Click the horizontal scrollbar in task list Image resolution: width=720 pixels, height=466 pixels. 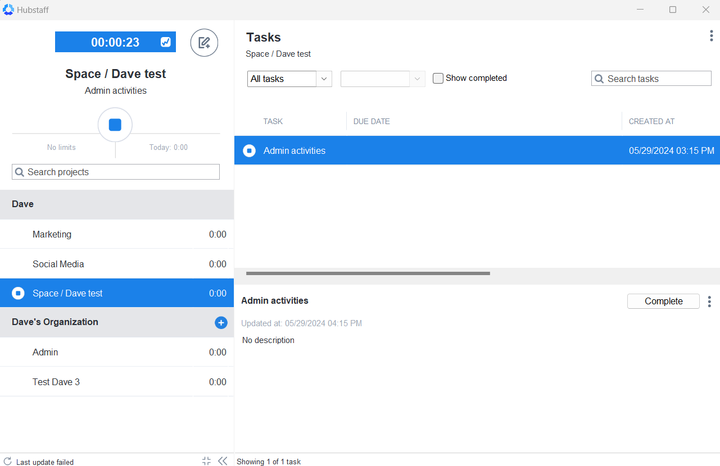pos(368,273)
